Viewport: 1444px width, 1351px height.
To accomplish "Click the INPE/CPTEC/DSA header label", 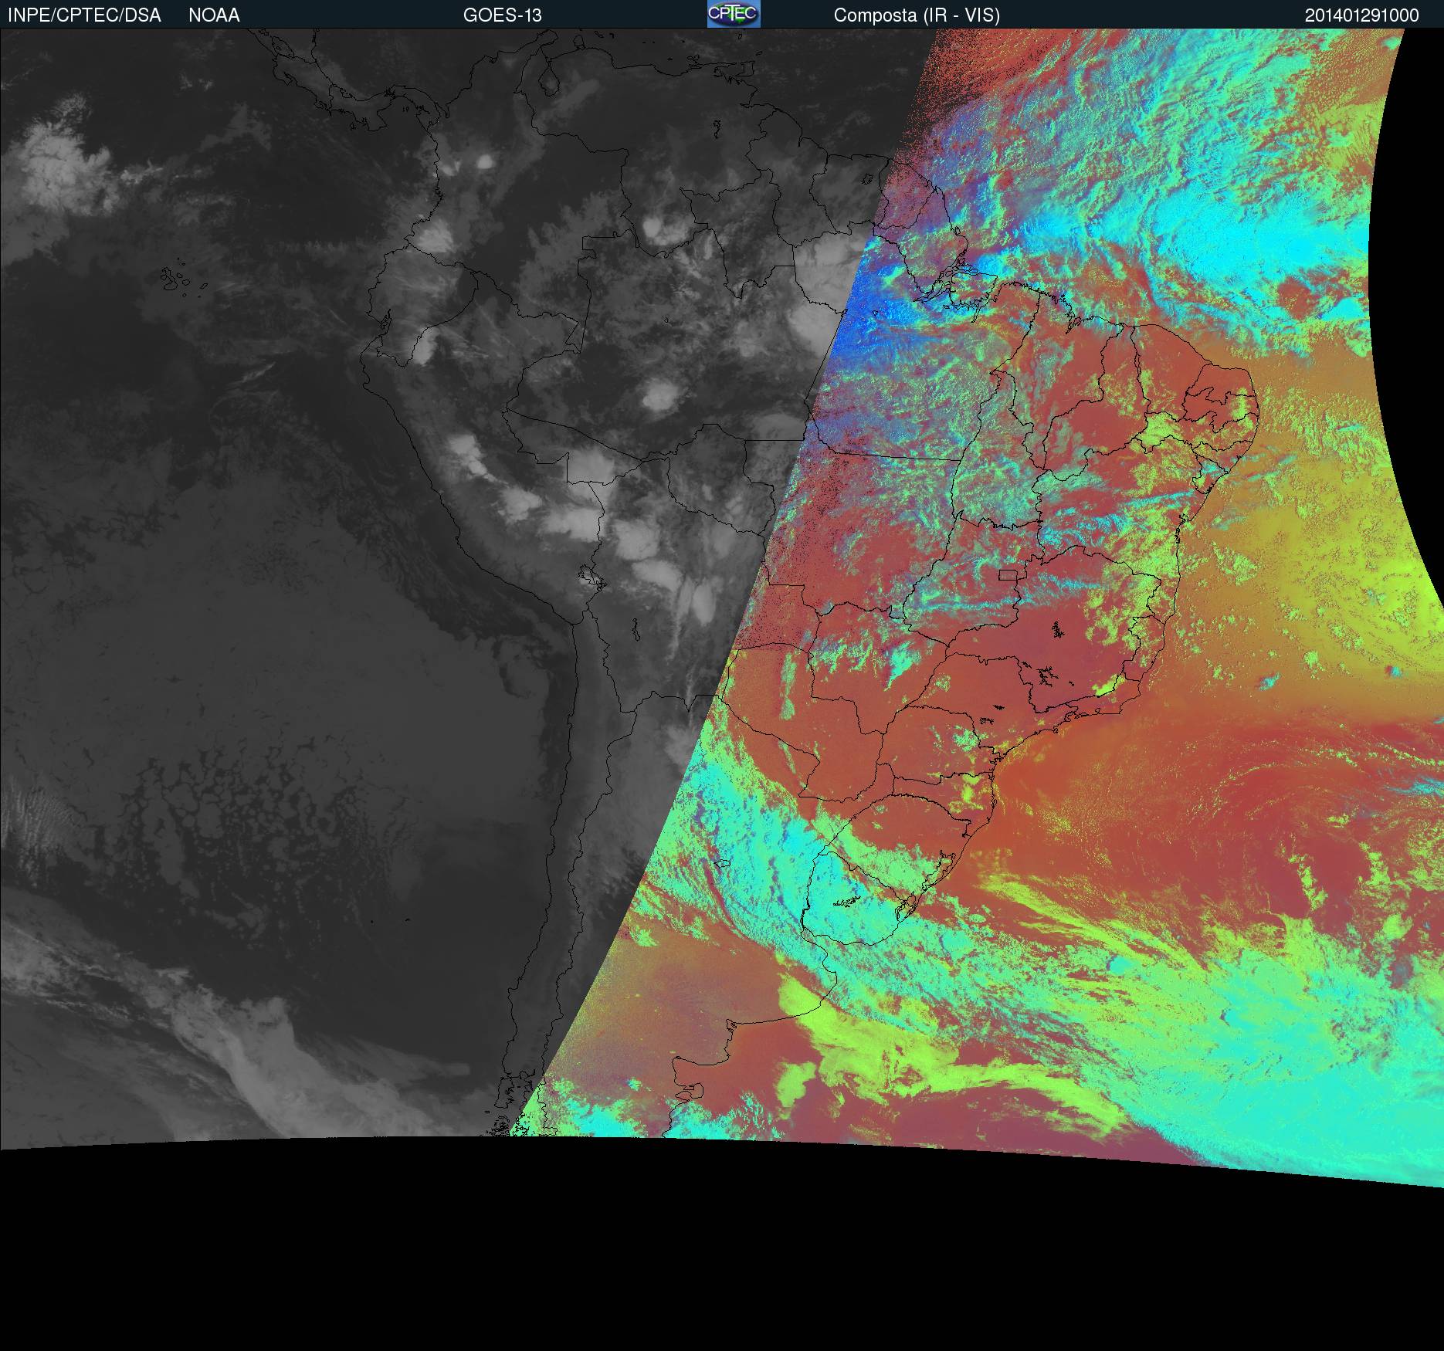I will click(x=84, y=15).
